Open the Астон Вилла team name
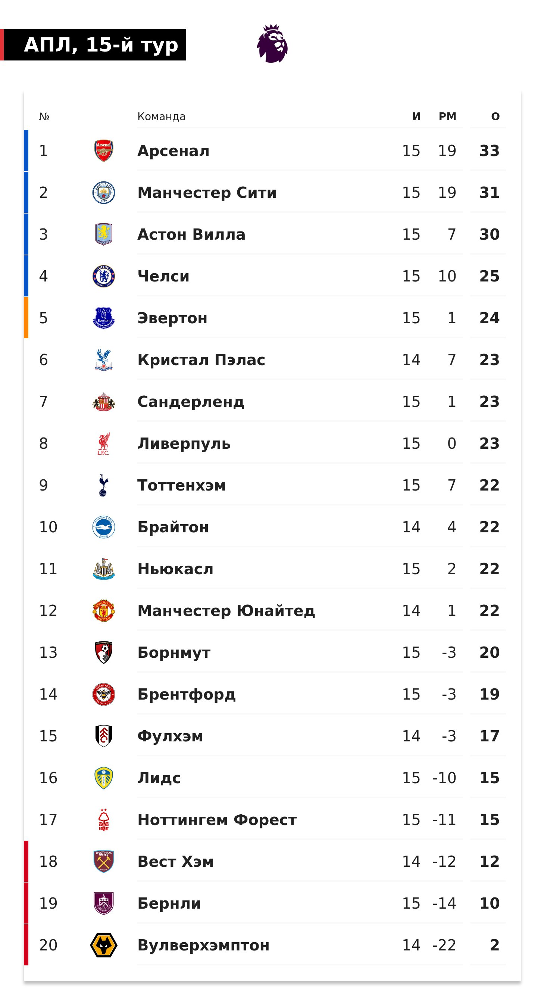Viewport: 544px width, 993px height. click(x=191, y=234)
